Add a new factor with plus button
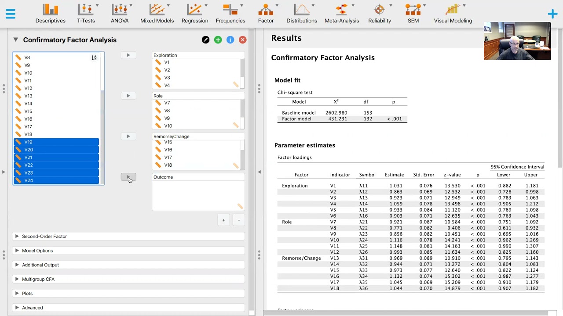 pyautogui.click(x=223, y=220)
